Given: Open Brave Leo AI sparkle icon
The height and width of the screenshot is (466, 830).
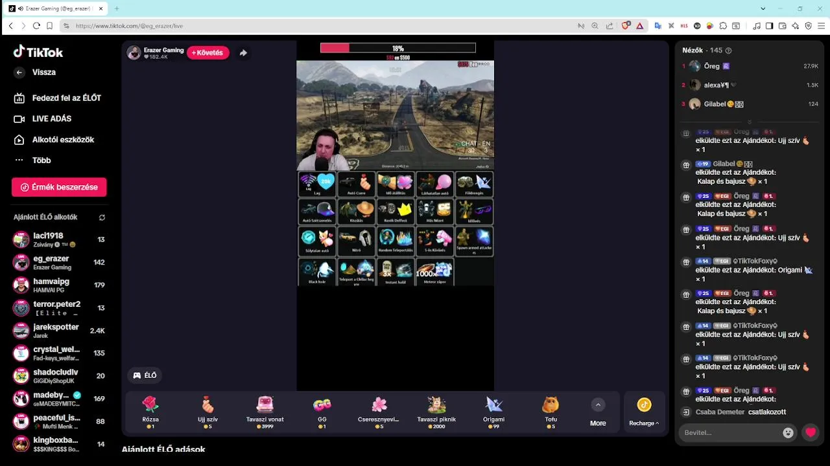Looking at the screenshot, I should 796,26.
